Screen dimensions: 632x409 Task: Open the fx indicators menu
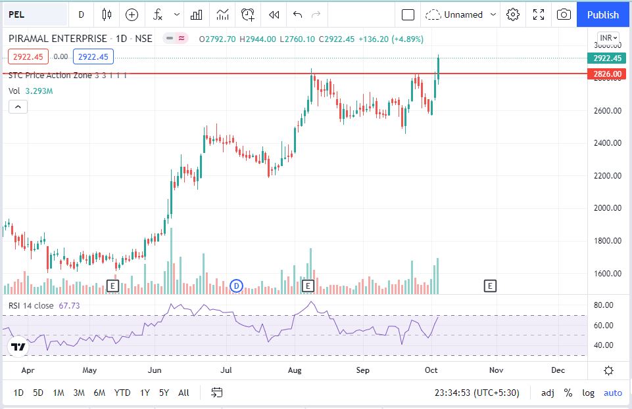point(158,14)
